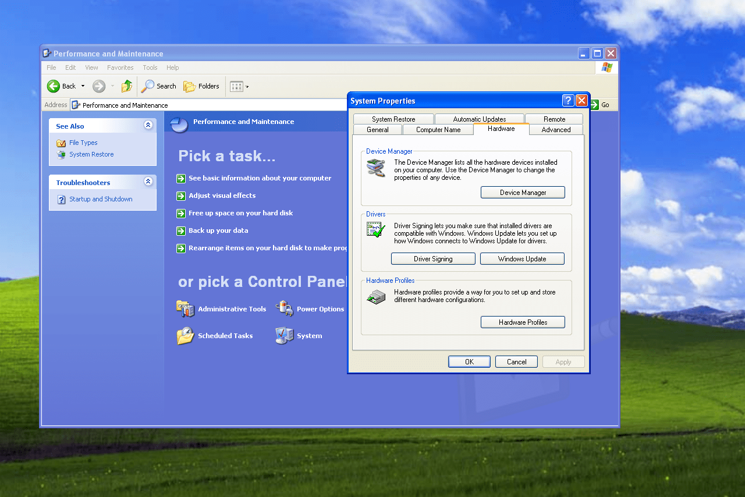
Task: Collapse the Troubleshooters panel
Action: (148, 182)
